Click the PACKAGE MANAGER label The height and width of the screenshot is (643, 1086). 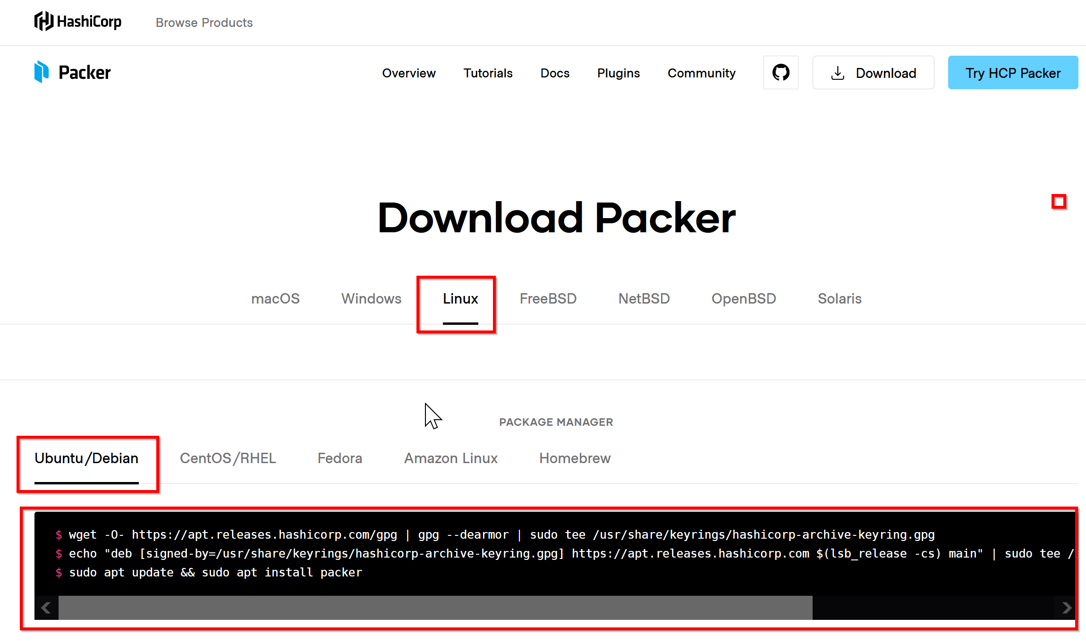pyautogui.click(x=556, y=422)
